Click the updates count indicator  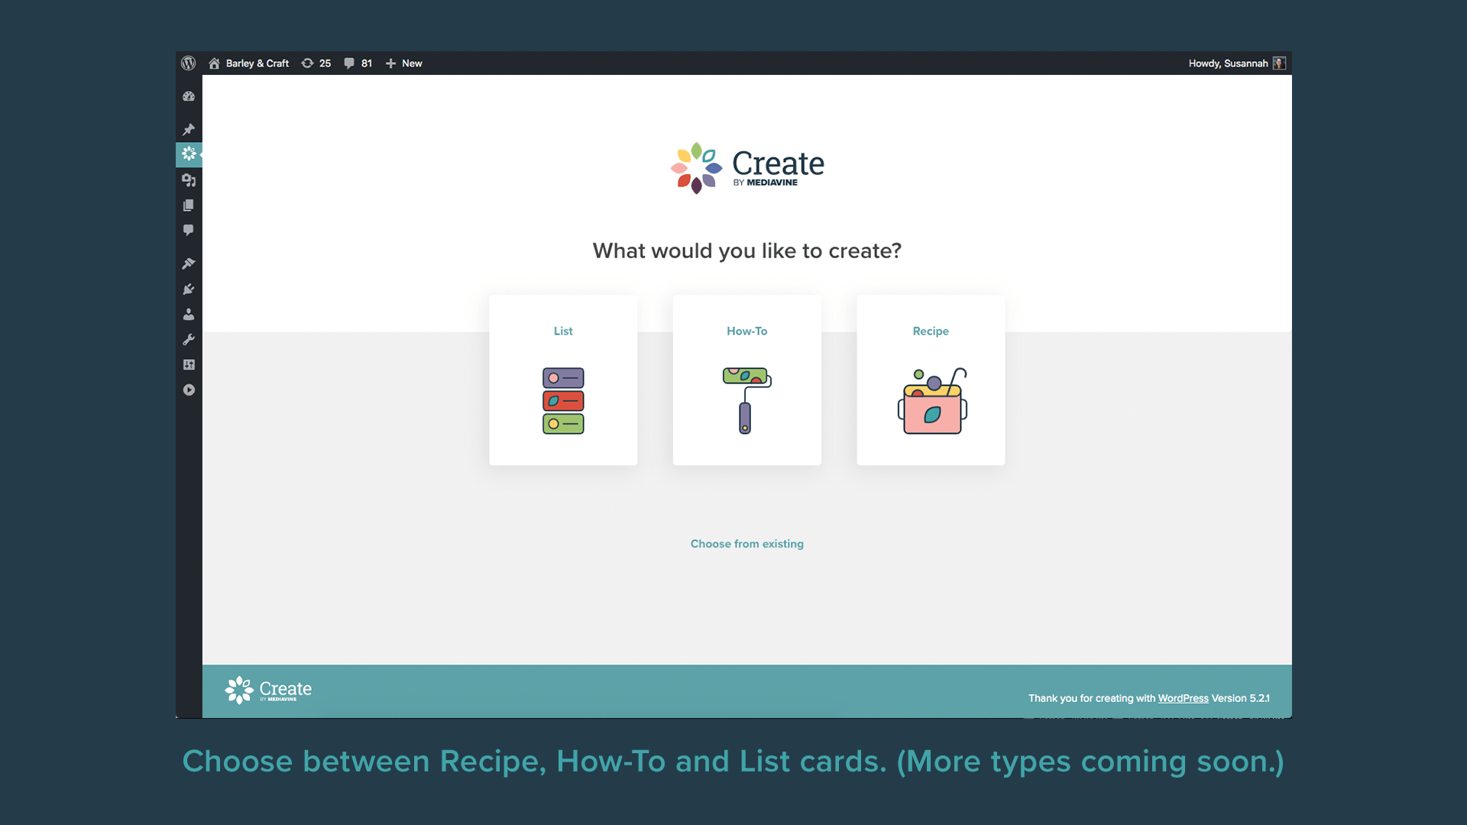point(316,63)
